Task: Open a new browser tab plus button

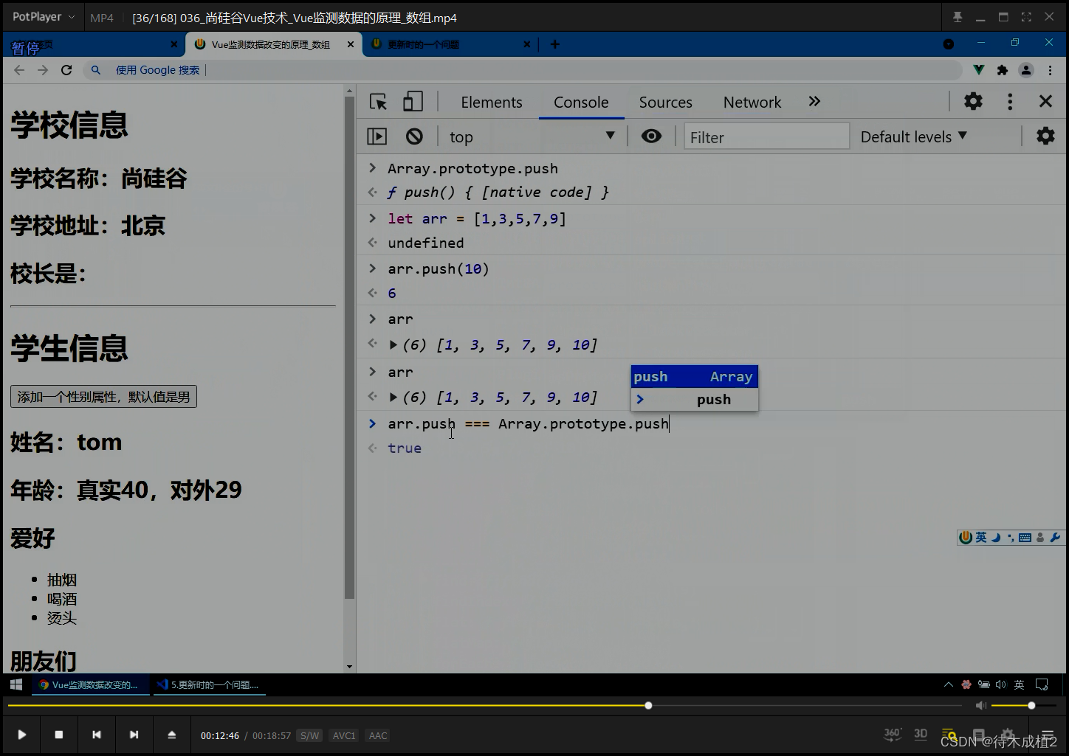Action: pyautogui.click(x=555, y=44)
